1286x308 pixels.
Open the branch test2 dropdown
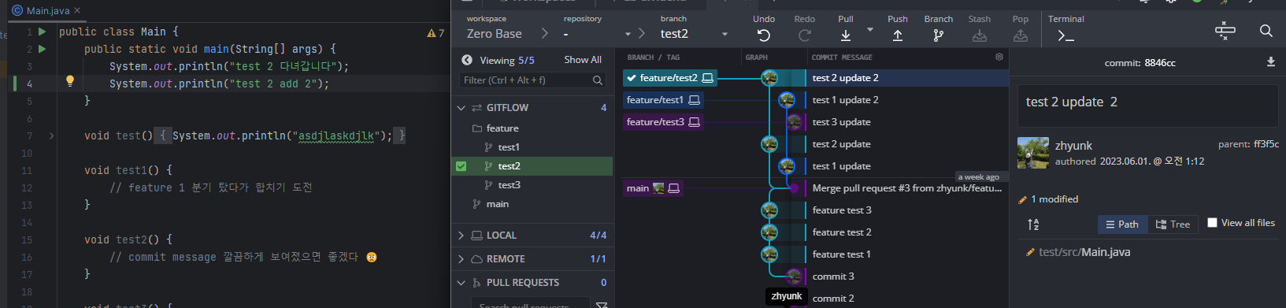pyautogui.click(x=725, y=34)
